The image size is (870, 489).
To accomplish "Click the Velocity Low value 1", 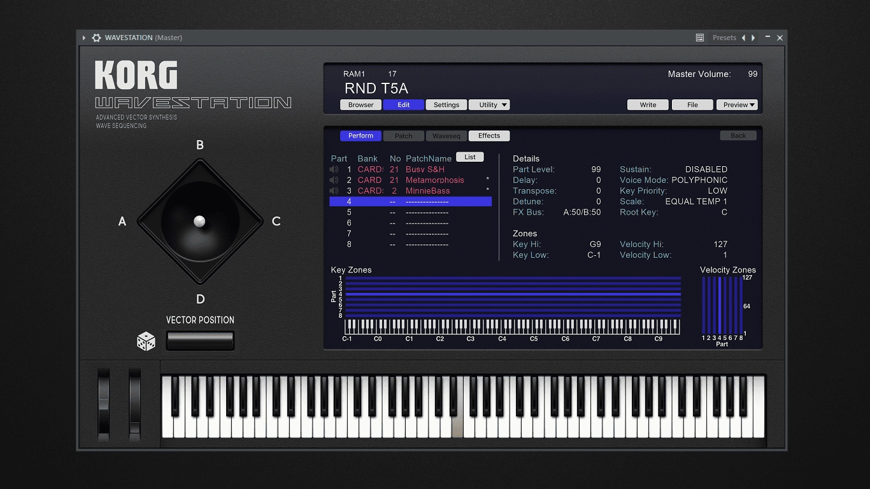I will click(725, 255).
